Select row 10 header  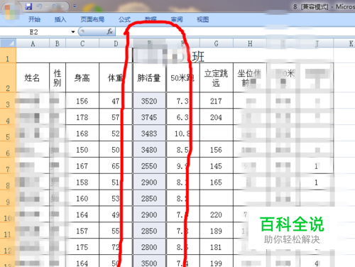8,214
